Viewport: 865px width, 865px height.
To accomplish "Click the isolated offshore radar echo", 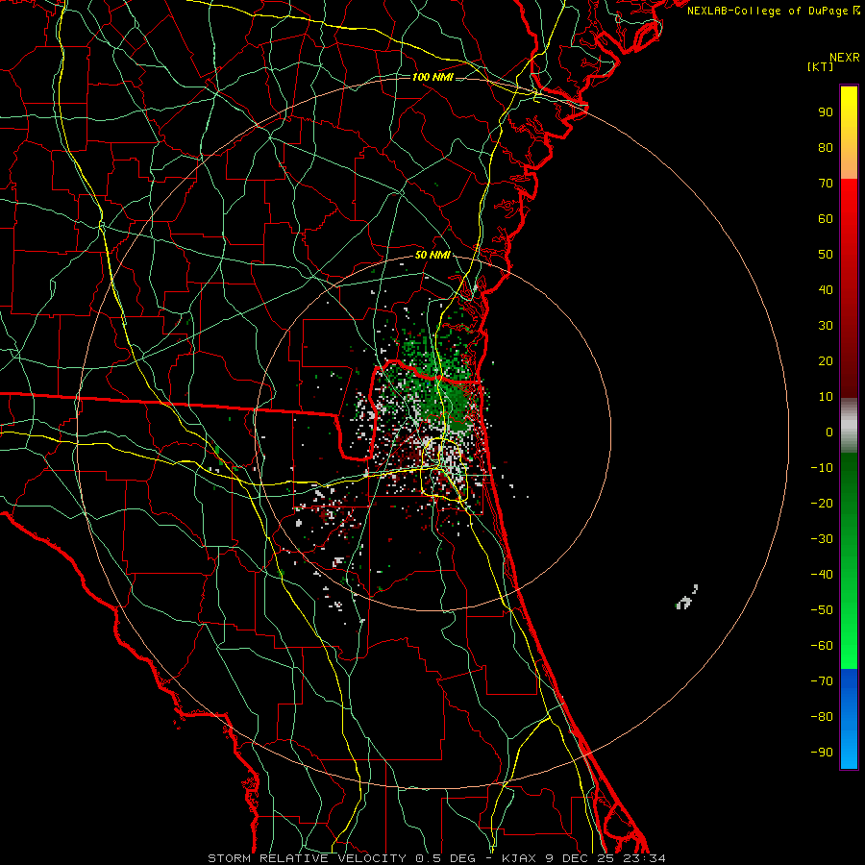I will [x=687, y=599].
